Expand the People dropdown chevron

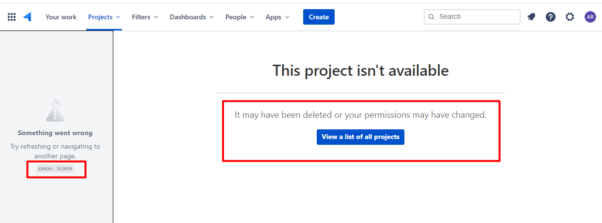251,17
